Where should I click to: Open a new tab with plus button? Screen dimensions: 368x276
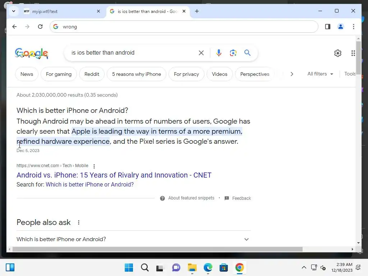197,11
